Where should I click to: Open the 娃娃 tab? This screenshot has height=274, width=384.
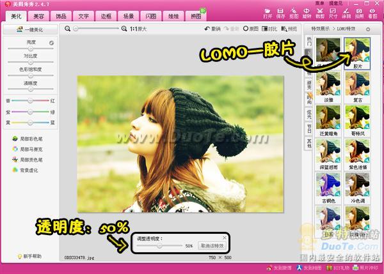173,16
